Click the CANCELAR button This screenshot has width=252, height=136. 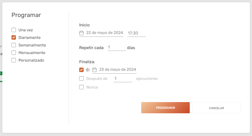pos(217,108)
